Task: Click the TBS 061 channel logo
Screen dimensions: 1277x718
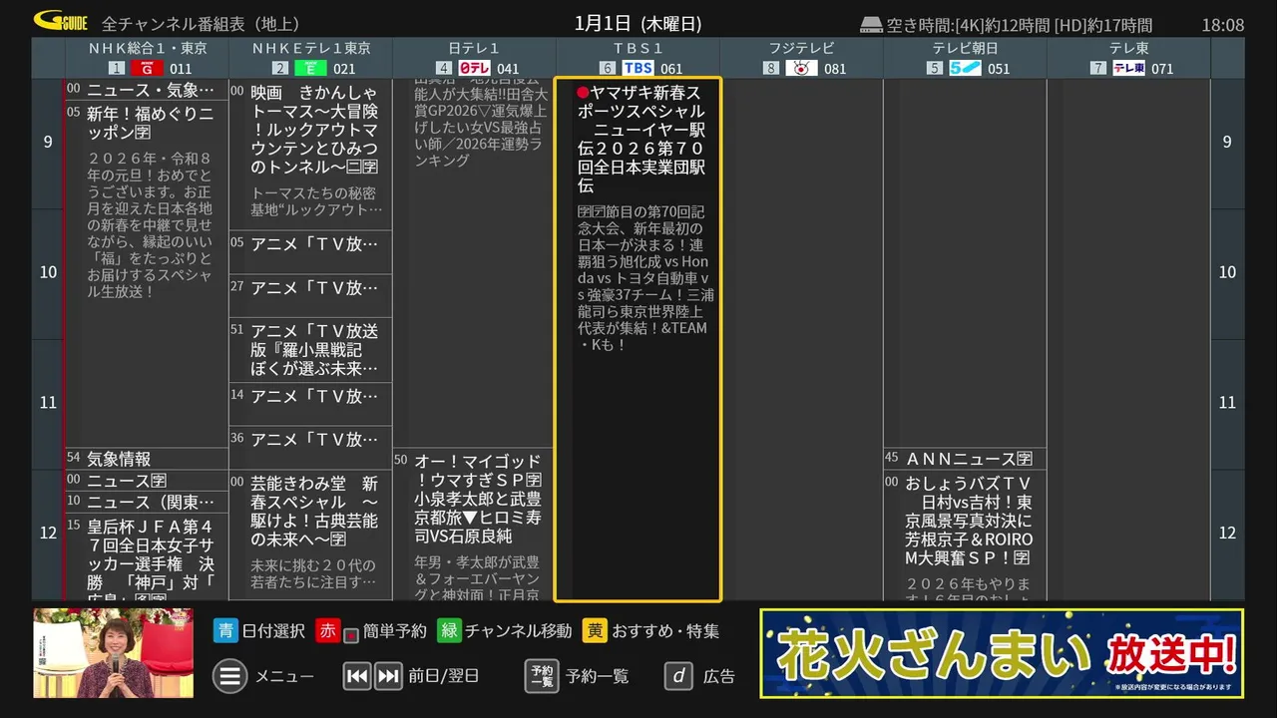Action: tap(638, 68)
